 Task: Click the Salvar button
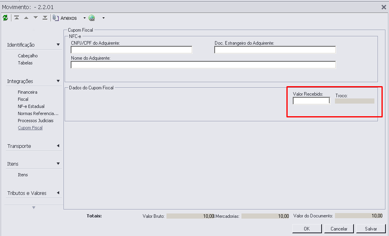[371, 228]
